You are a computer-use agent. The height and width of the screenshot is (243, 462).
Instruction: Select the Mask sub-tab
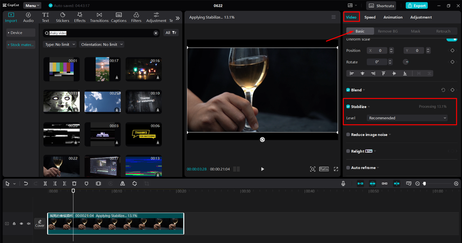click(415, 31)
